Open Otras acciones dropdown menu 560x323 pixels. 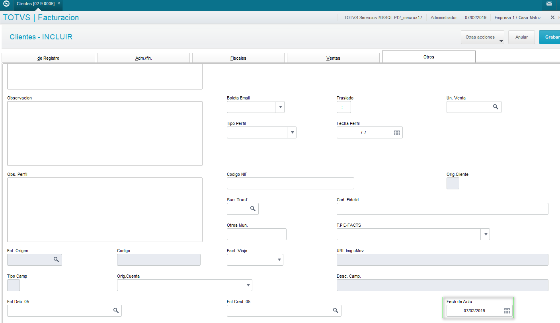(482, 37)
